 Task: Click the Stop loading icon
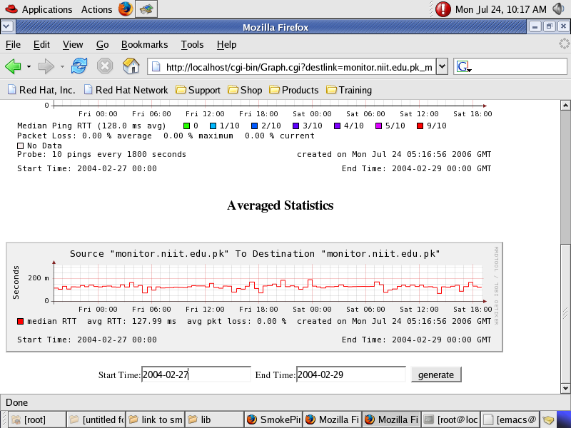(x=105, y=66)
